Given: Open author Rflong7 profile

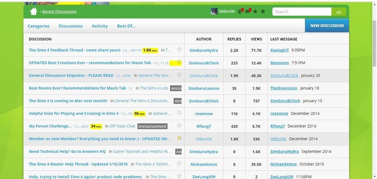Looking at the screenshot, I should coord(204,126).
